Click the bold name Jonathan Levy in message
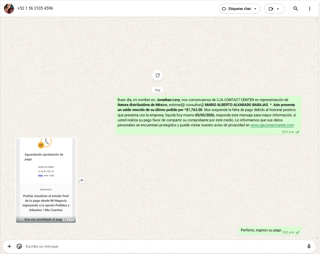 pos(168,100)
